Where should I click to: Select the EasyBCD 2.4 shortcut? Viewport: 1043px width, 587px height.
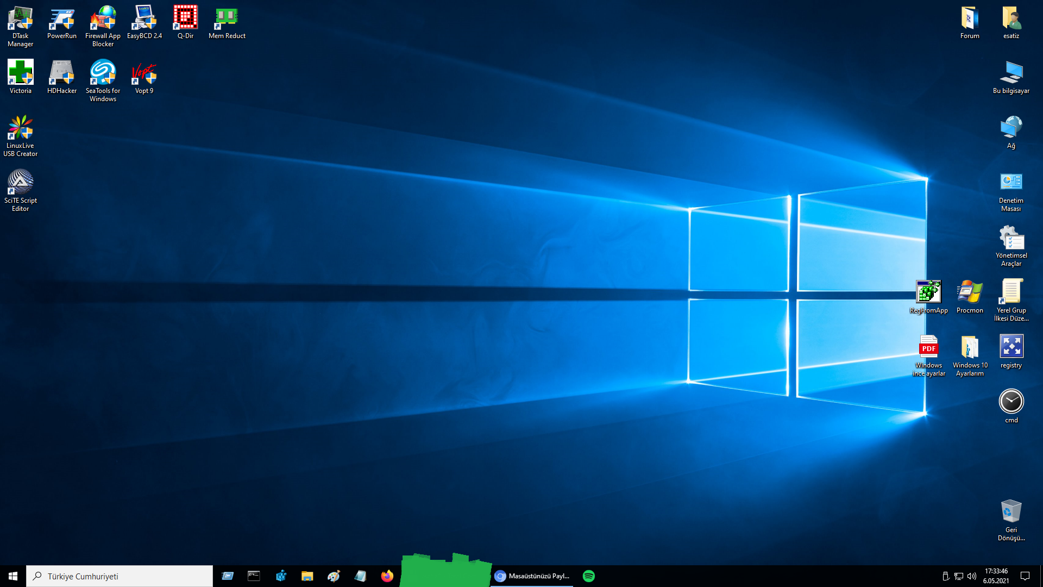[144, 22]
